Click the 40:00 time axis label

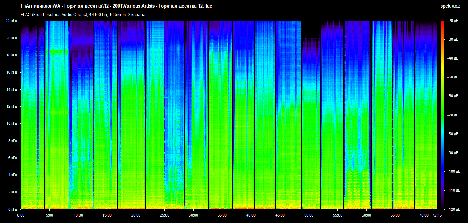click(251, 215)
